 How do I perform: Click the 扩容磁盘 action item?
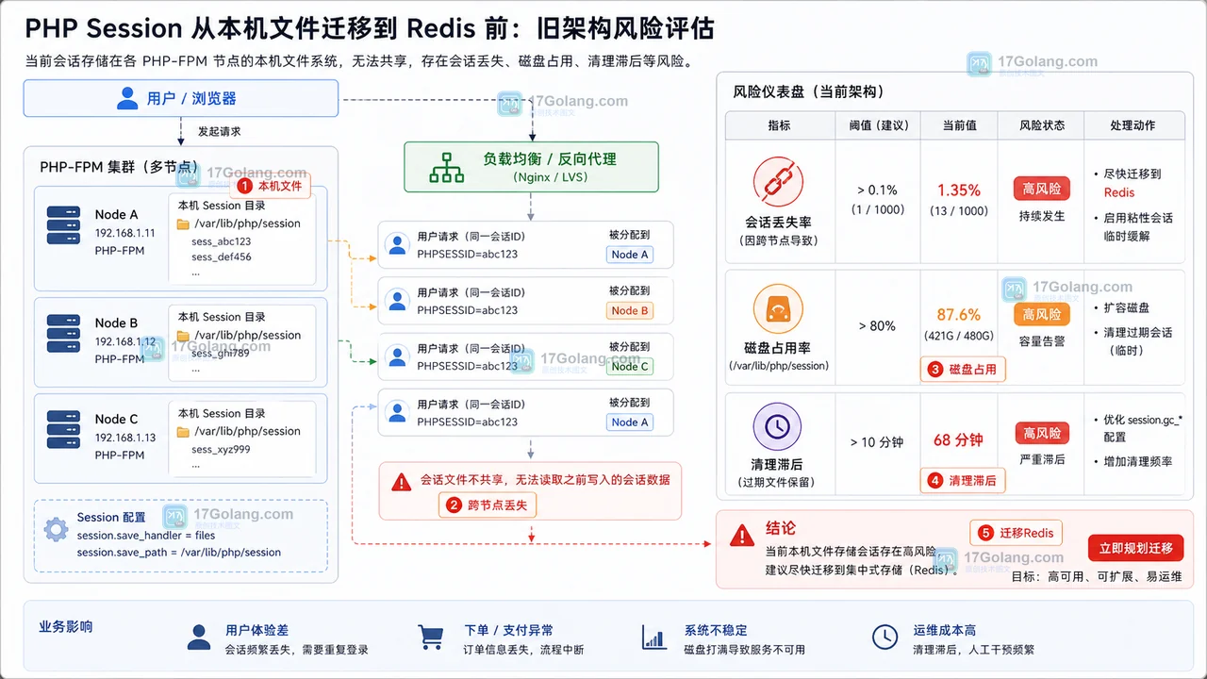(x=1127, y=307)
